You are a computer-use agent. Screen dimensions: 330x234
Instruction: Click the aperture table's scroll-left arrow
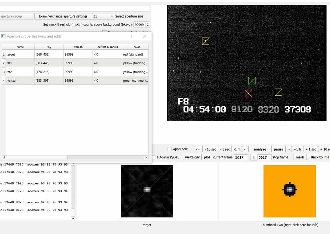pos(4,157)
